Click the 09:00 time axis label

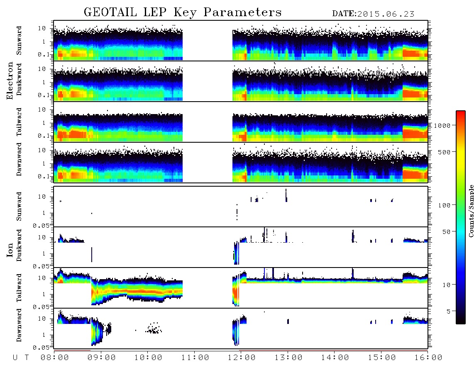102,358
